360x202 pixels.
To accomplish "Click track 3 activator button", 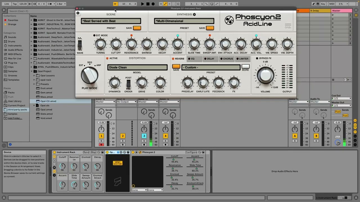I will click(144, 136).
